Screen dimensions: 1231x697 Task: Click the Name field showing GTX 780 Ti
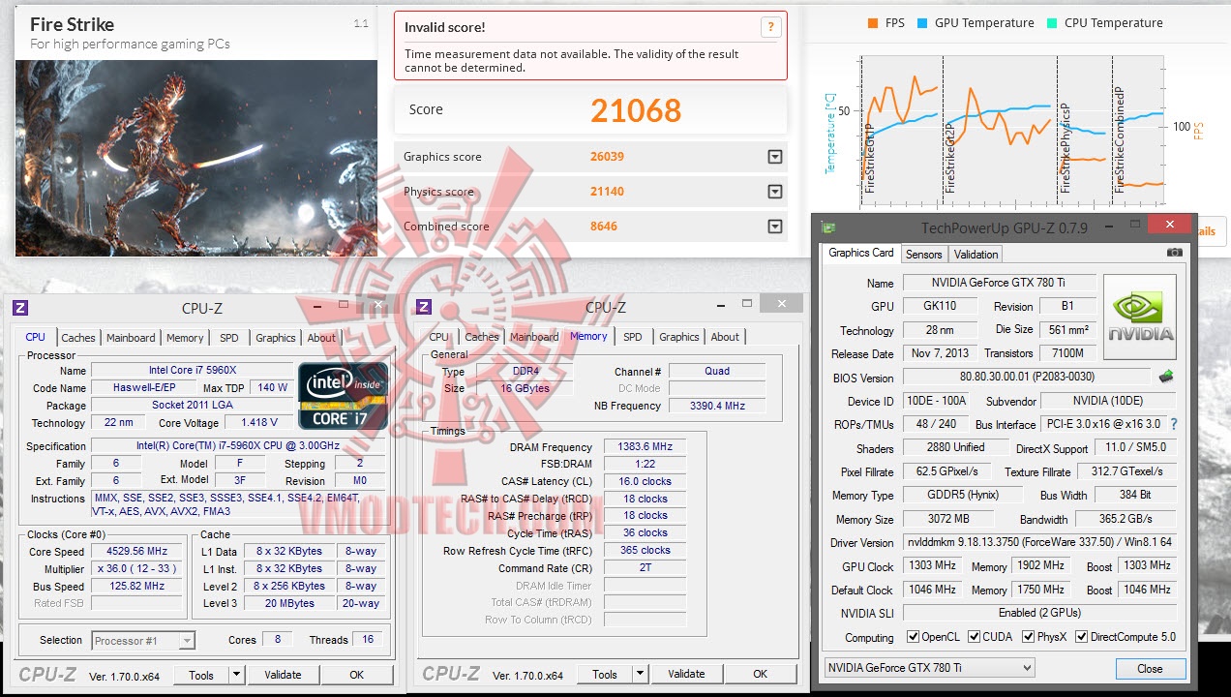point(999,283)
